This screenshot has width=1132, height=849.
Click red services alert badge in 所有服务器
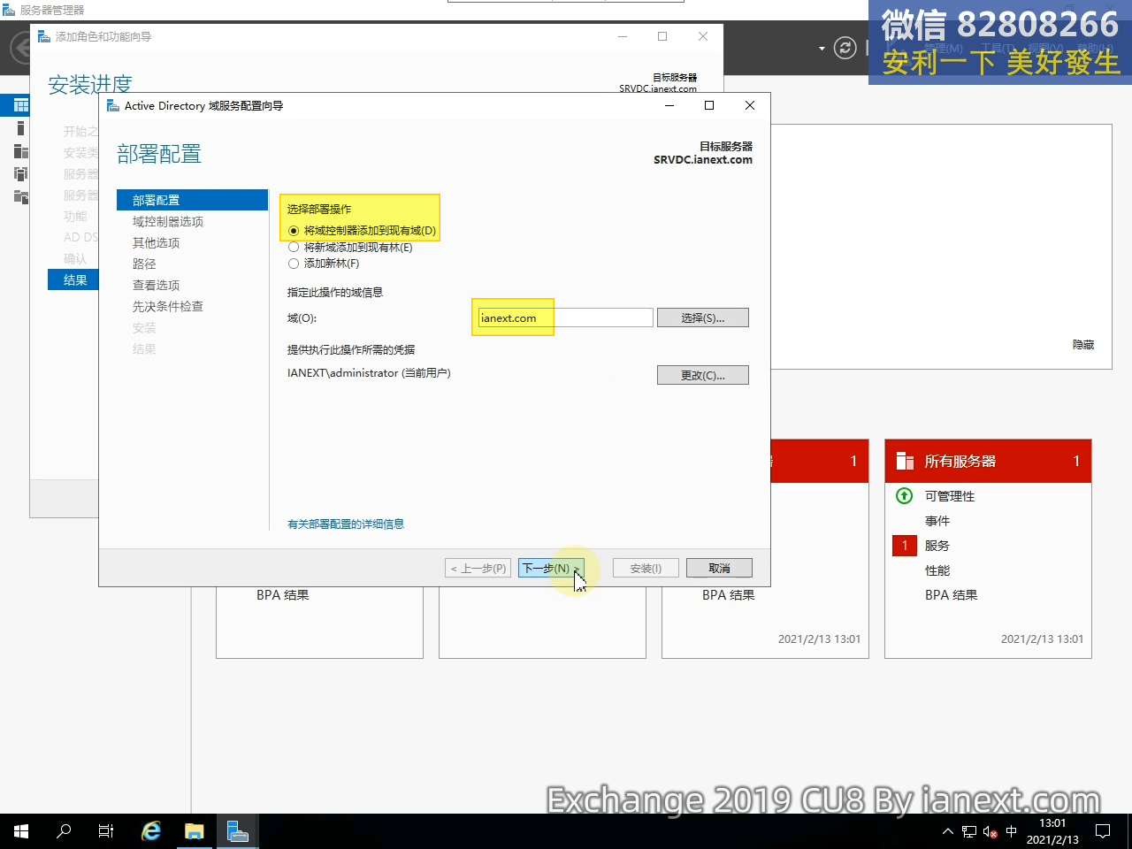tap(905, 546)
